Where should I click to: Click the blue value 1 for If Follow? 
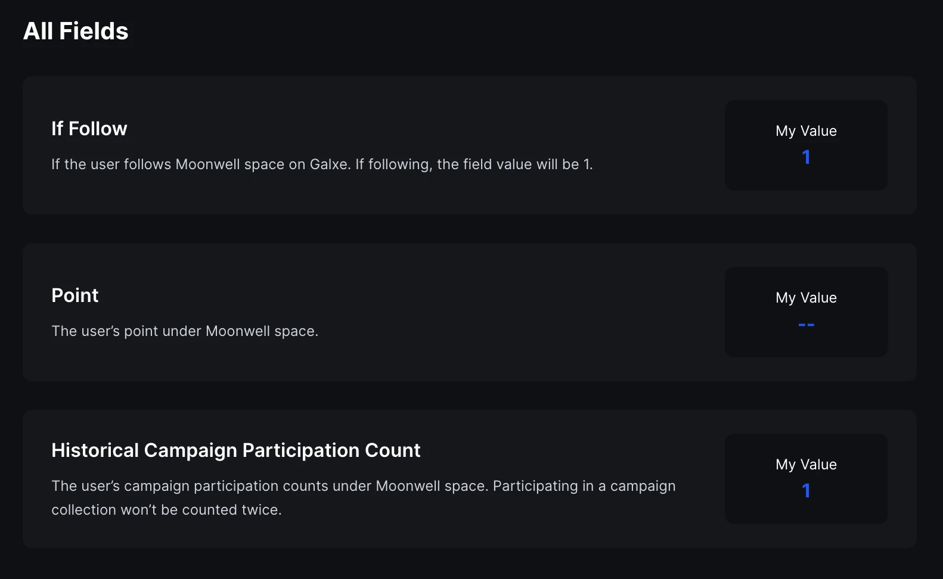[x=806, y=157]
